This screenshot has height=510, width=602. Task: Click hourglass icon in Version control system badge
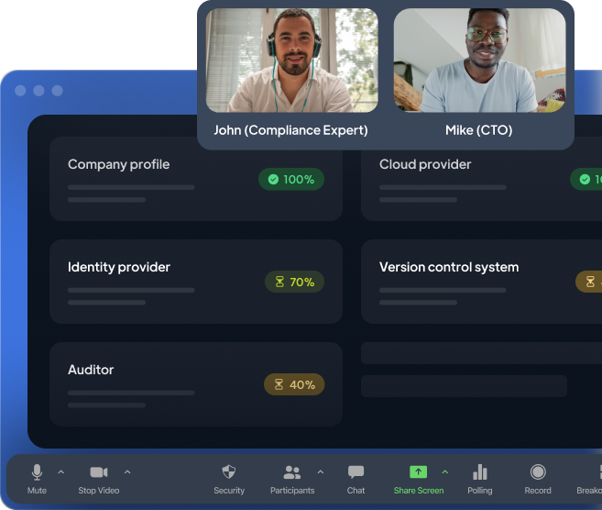(x=590, y=282)
